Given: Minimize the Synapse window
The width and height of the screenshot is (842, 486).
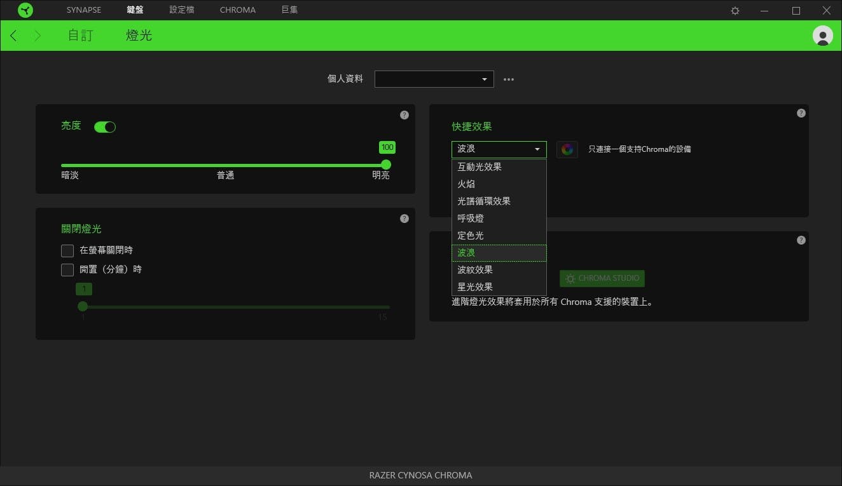Looking at the screenshot, I should (766, 11).
